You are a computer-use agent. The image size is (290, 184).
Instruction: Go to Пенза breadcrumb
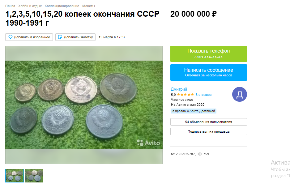(10, 6)
